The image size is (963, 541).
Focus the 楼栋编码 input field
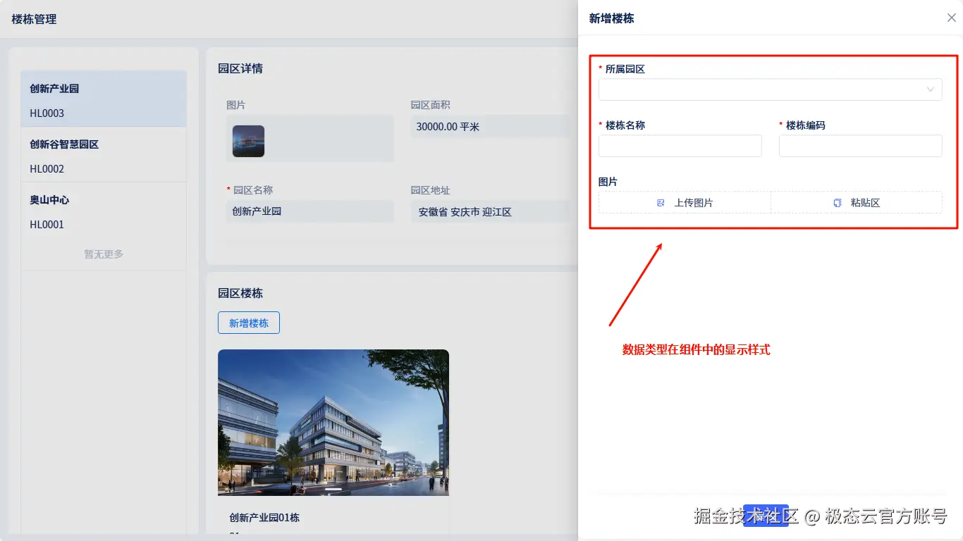pos(860,146)
